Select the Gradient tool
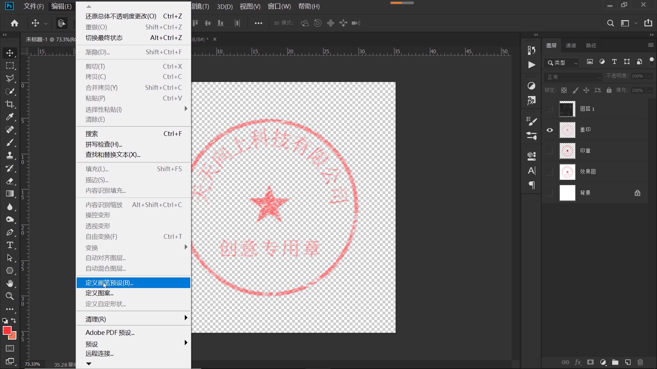This screenshot has width=657, height=369. (10, 194)
